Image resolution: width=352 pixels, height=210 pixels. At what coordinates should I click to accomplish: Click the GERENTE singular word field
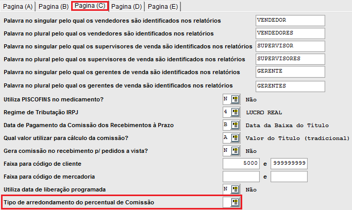coord(290,72)
